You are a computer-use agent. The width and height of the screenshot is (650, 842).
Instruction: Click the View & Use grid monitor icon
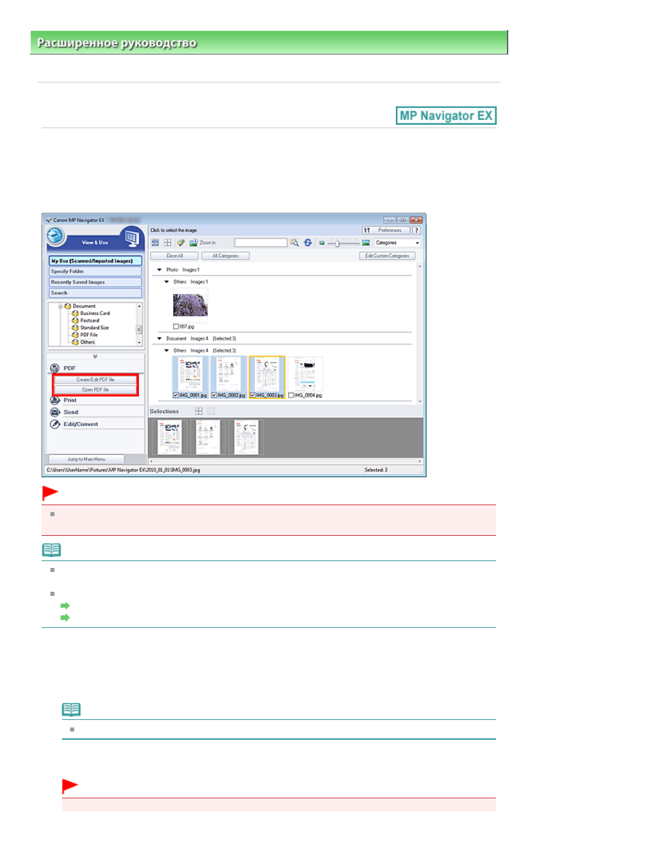coord(131,238)
